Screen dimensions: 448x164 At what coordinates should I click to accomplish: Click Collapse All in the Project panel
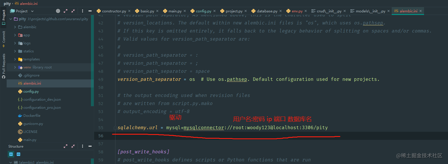(73, 11)
